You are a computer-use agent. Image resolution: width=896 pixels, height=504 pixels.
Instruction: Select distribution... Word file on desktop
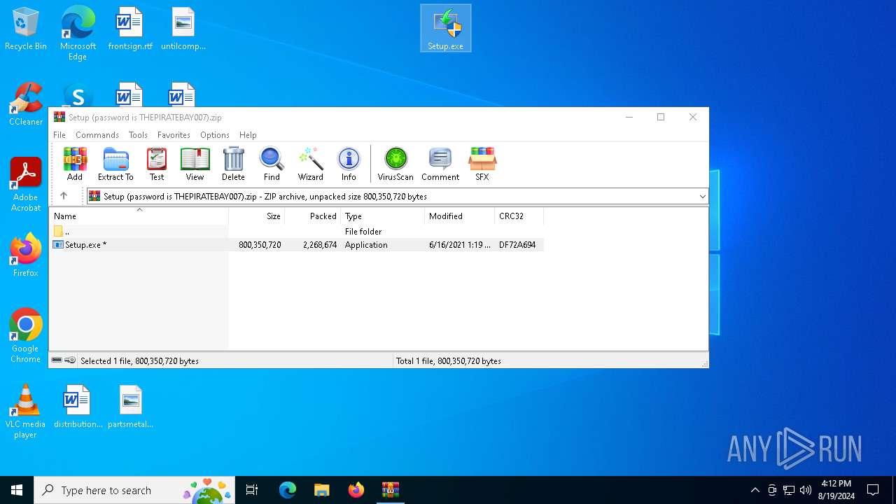[x=78, y=407]
